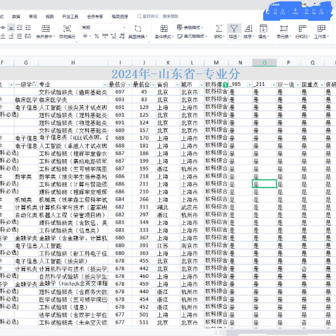Click the thousands separator (000) icon
This screenshot has height=336, width=336.
[x=105, y=36]
